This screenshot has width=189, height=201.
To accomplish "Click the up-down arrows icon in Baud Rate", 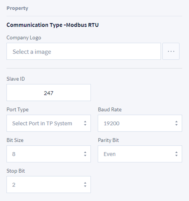I will tap(177, 123).
